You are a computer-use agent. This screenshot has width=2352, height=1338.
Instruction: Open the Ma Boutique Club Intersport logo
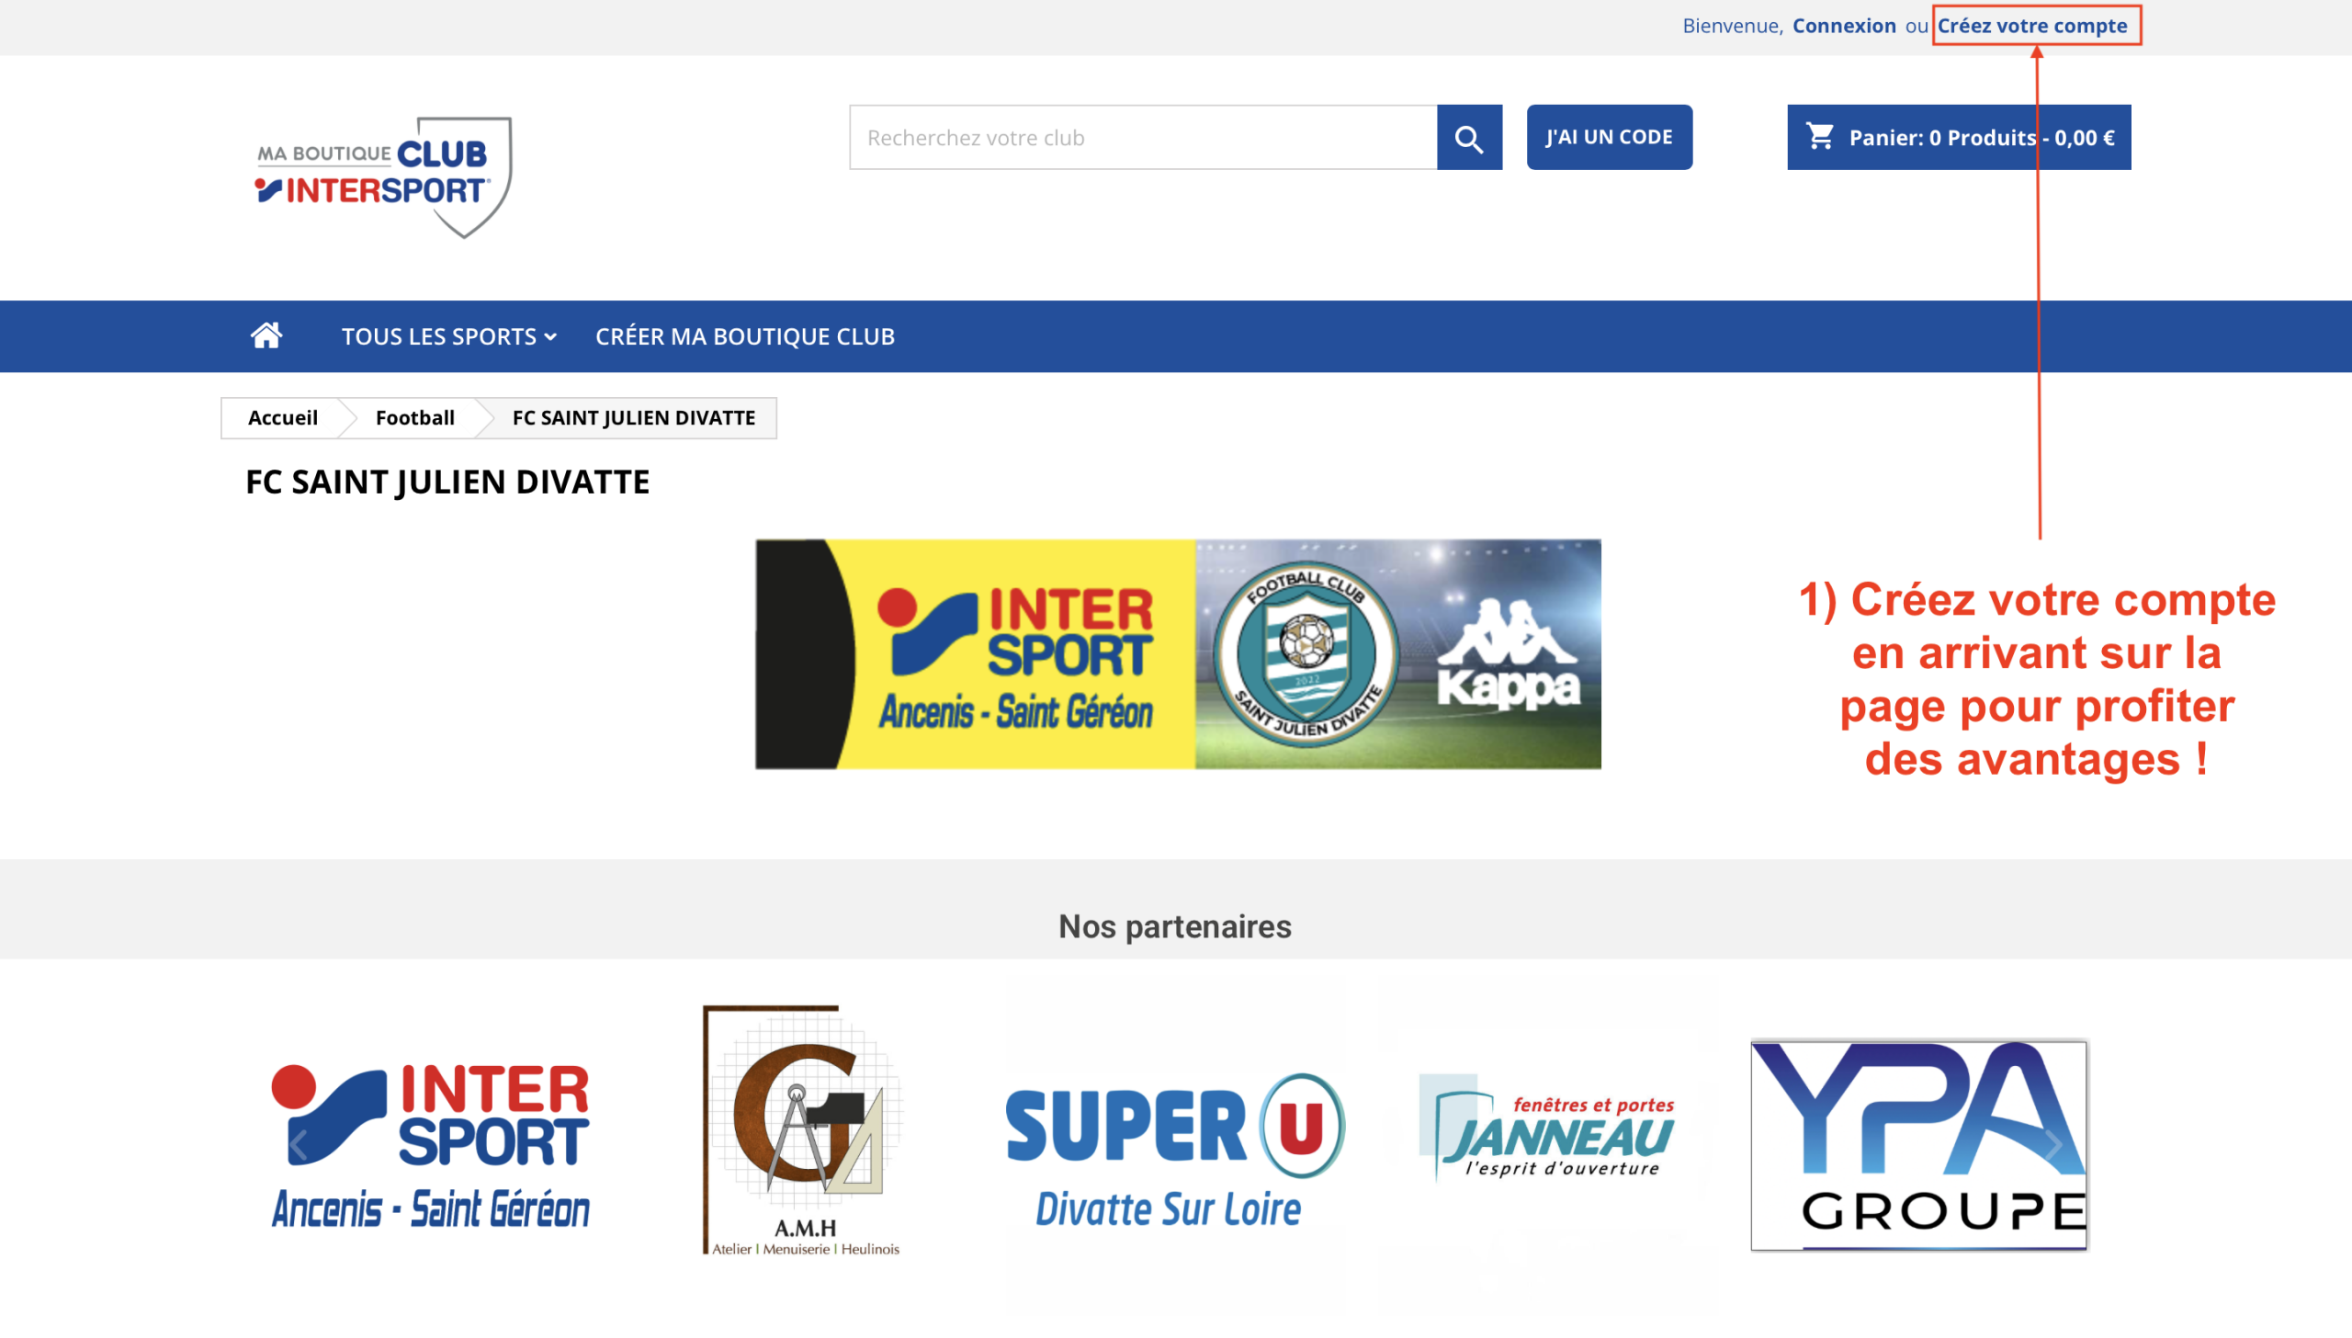coord(383,176)
